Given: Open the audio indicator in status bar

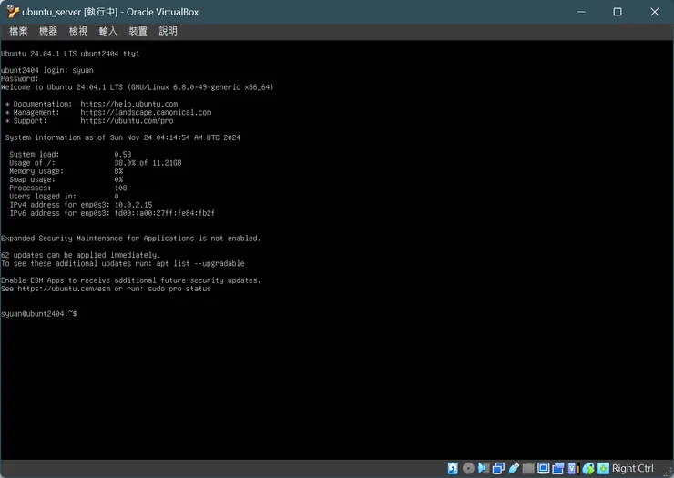Looking at the screenshot, I should click(484, 468).
